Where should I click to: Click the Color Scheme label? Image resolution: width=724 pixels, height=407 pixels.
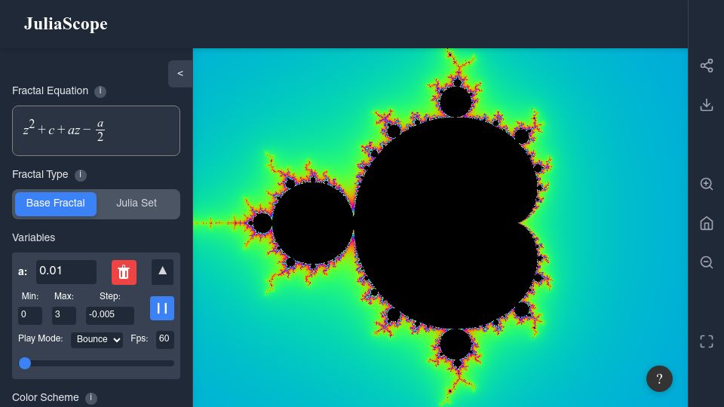click(x=45, y=398)
